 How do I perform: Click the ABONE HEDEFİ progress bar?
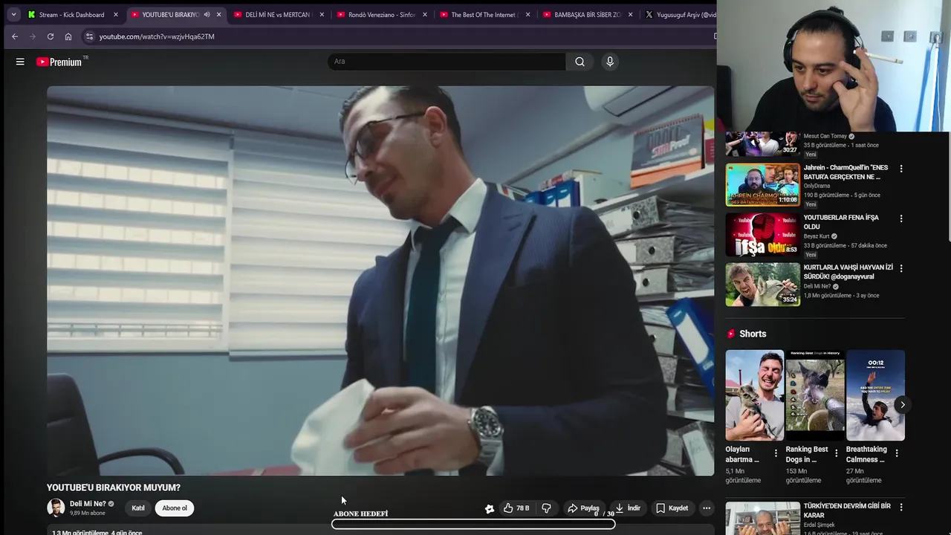(x=473, y=524)
